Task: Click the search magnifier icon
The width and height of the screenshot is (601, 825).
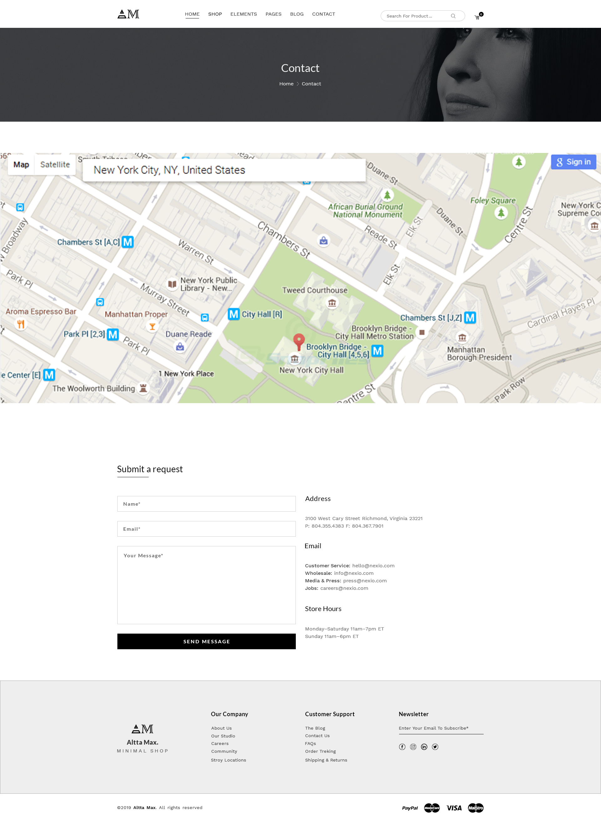Action: [x=453, y=16]
